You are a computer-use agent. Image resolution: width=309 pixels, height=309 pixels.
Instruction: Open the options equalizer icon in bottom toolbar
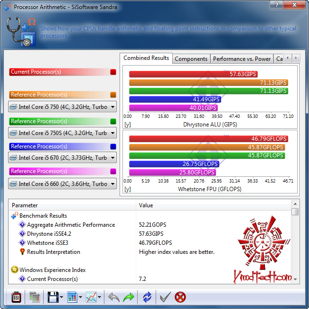pyautogui.click(x=16, y=297)
